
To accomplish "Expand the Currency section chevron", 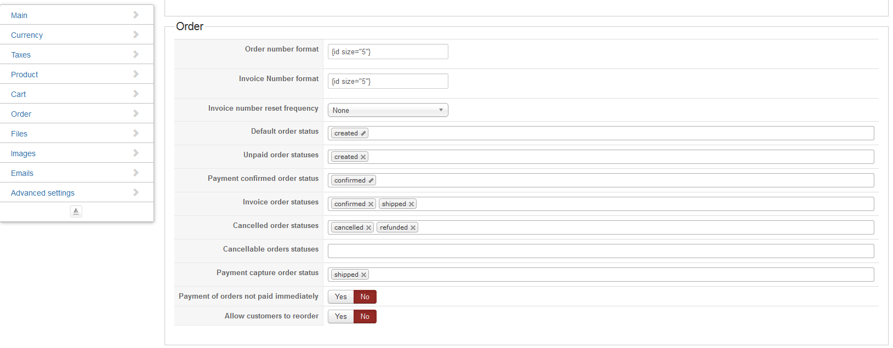I will (x=135, y=35).
